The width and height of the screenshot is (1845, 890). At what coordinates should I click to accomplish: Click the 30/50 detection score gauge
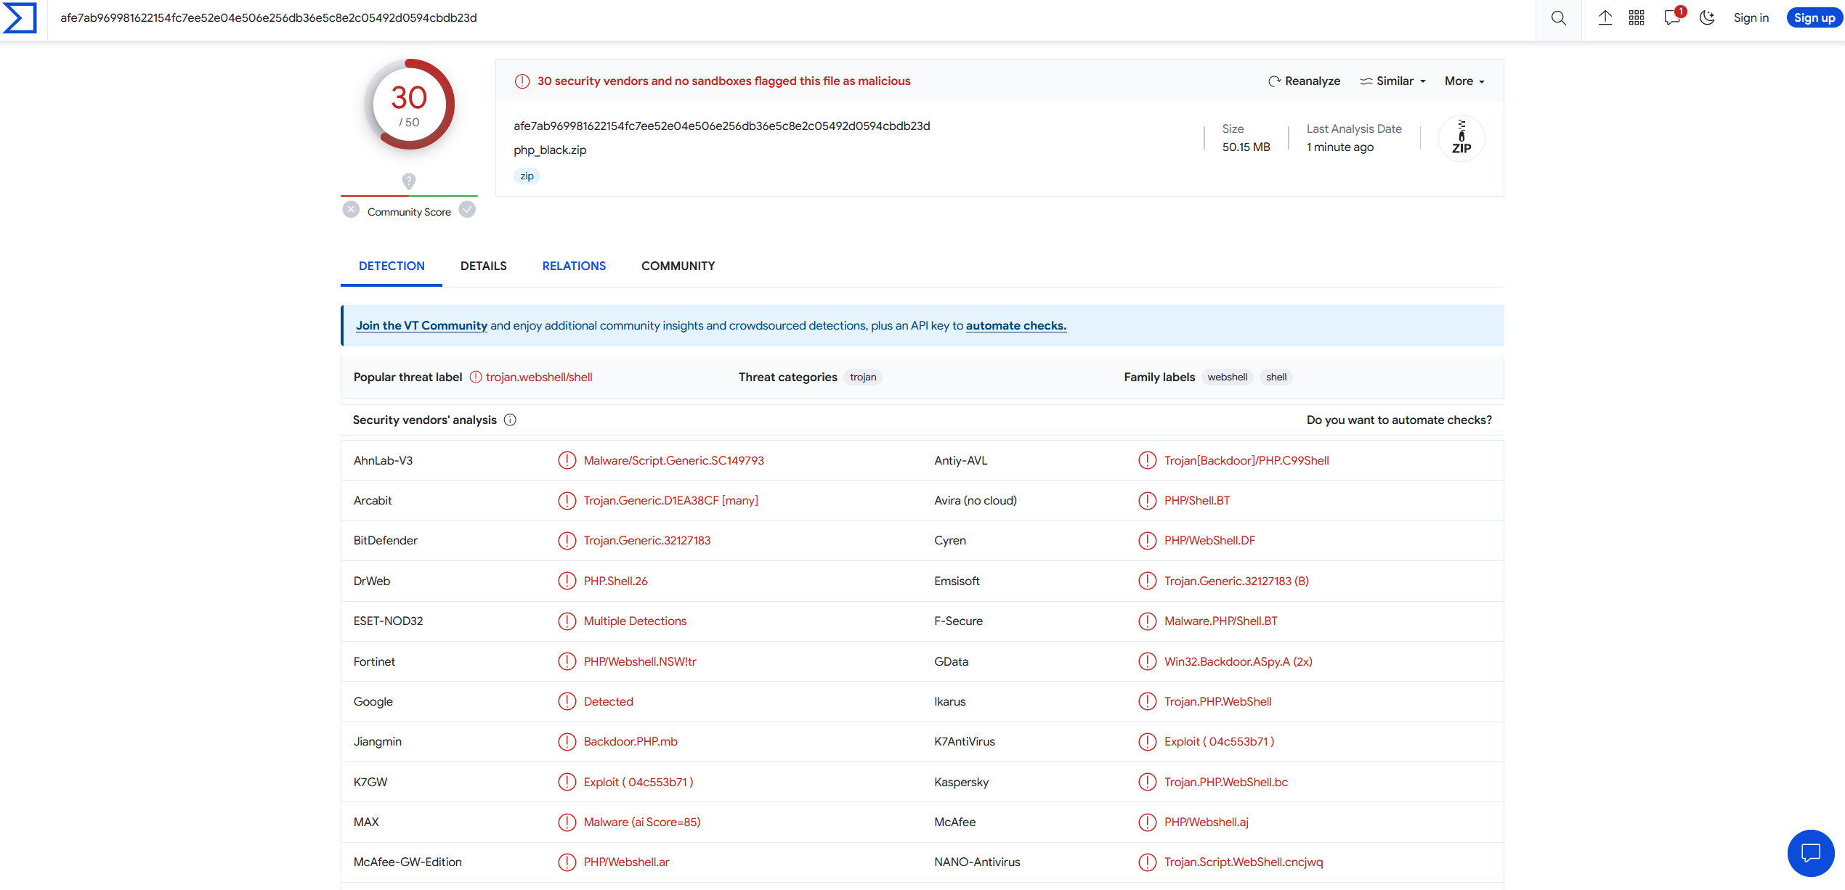point(409,105)
